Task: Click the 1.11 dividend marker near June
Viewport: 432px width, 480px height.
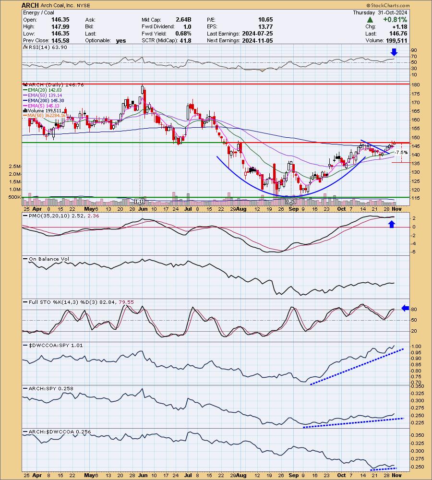Action: coord(140,202)
